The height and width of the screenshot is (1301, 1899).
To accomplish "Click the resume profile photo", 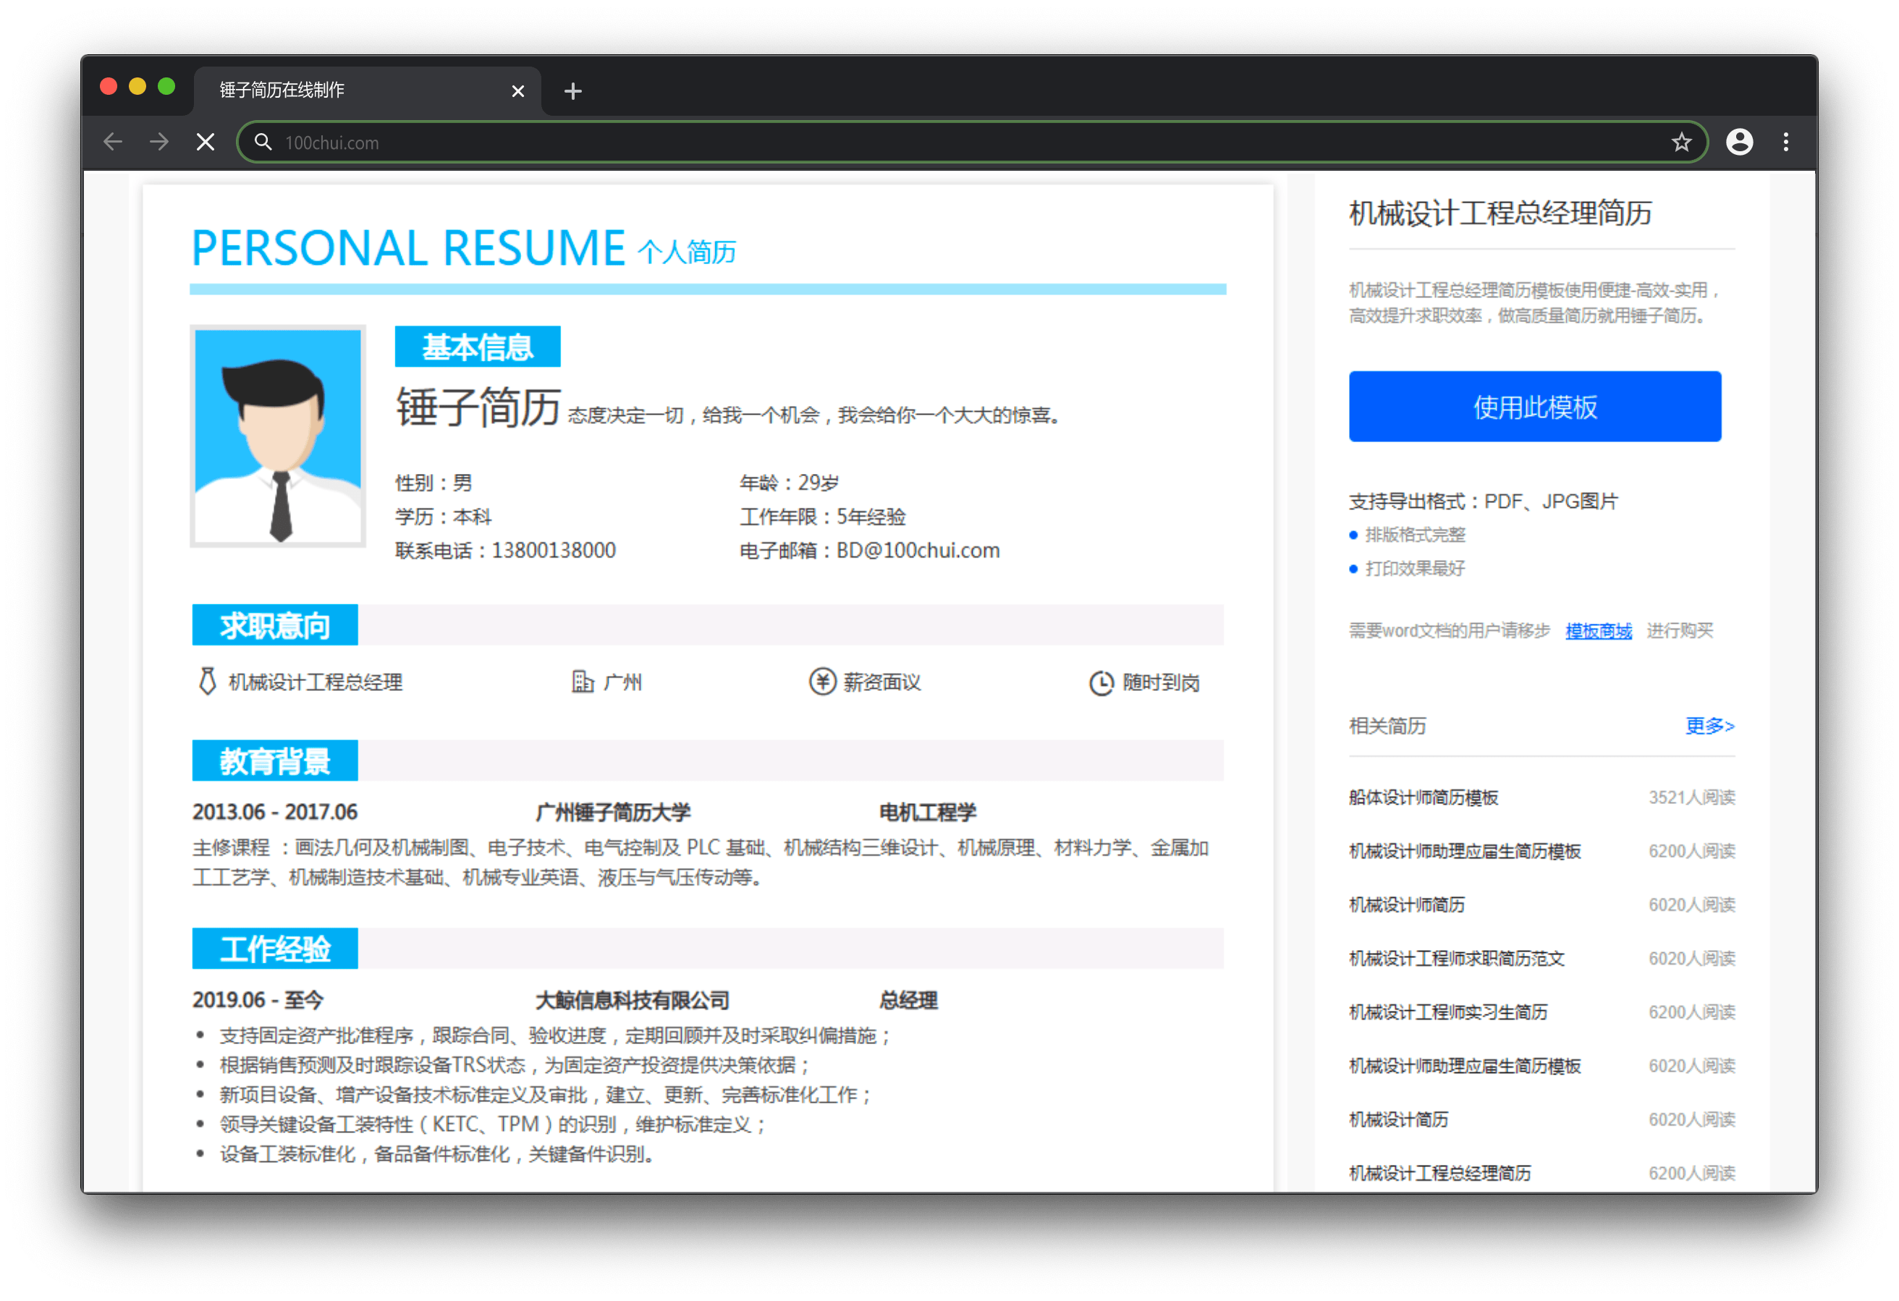I will point(278,436).
